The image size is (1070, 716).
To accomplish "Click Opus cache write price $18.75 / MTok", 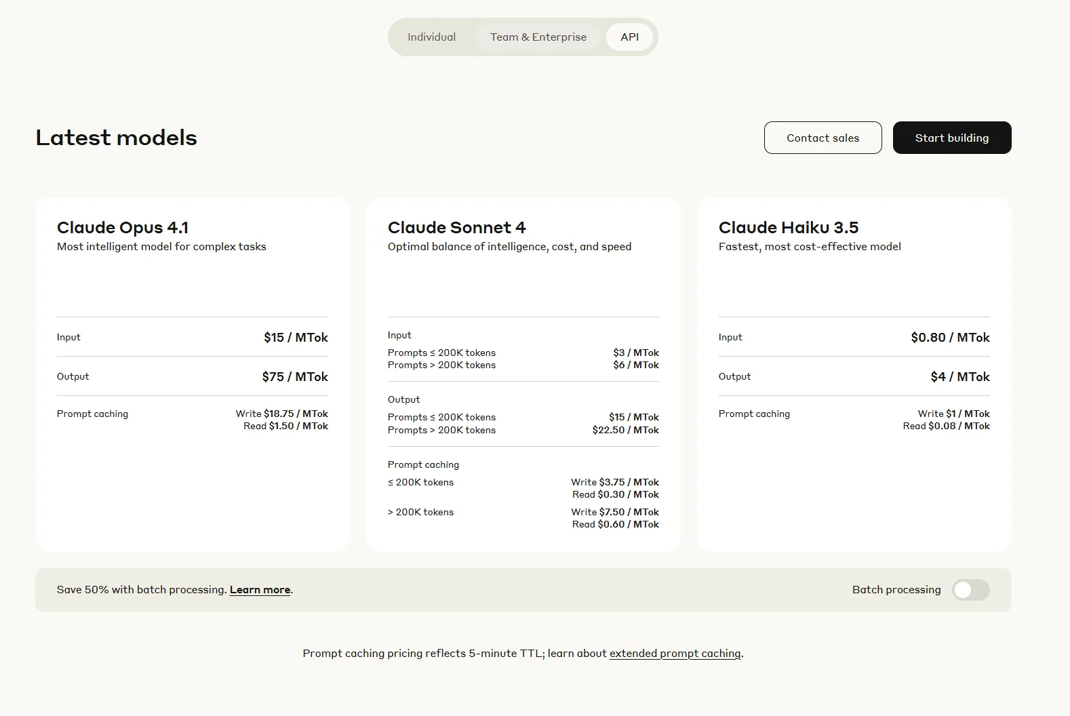I will click(x=295, y=414).
